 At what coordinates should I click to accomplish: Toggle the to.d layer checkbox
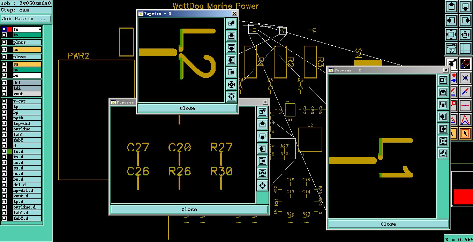4,151
